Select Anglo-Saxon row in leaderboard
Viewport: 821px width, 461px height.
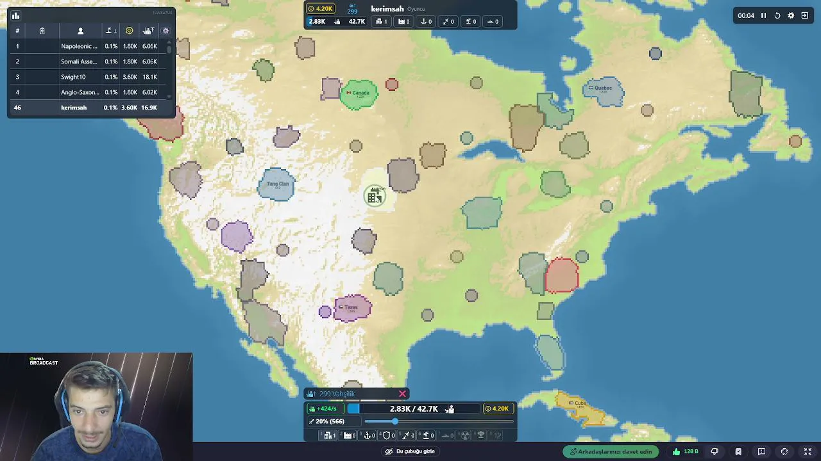click(88, 92)
